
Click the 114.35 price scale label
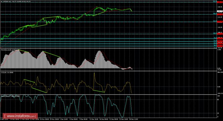(220, 17)
